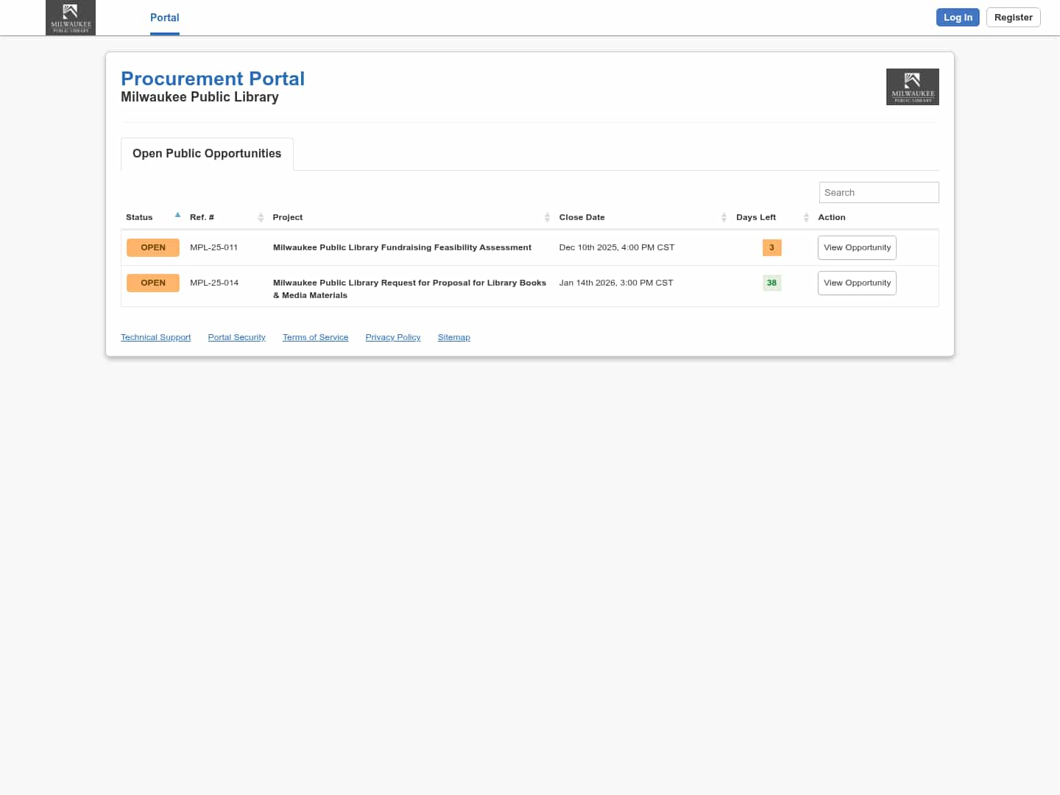This screenshot has height=795, width=1060.
Task: Sort table by Status column arrow
Action: [x=177, y=216]
